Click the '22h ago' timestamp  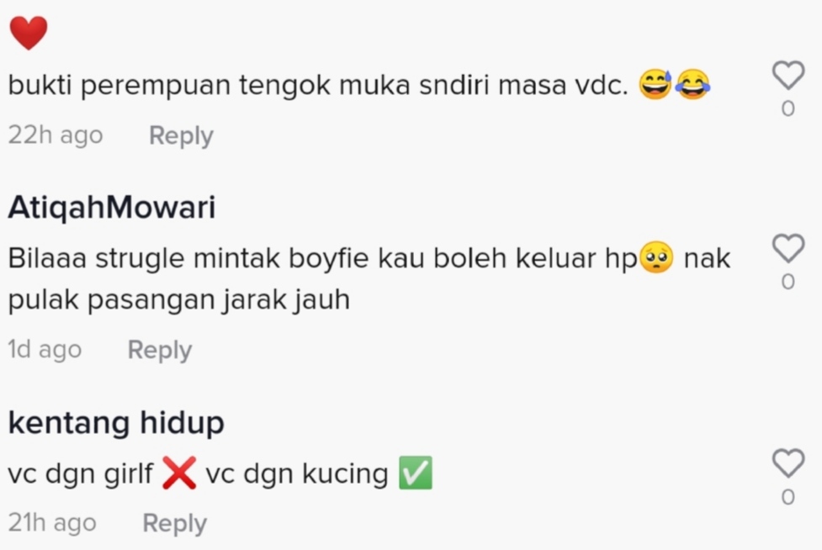click(55, 135)
